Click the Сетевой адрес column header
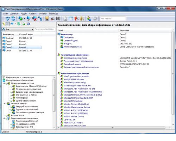This screenshot has width=176, height=141. [26, 34]
